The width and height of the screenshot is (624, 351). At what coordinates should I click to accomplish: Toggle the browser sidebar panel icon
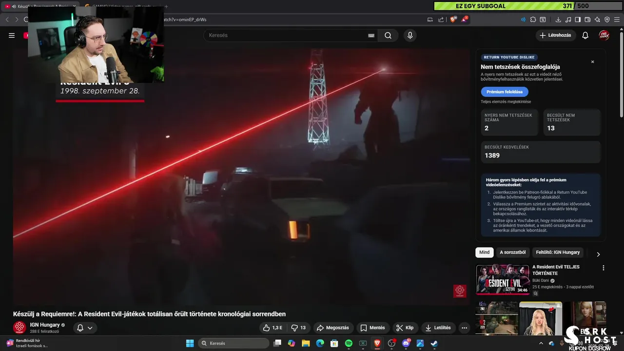578,19
